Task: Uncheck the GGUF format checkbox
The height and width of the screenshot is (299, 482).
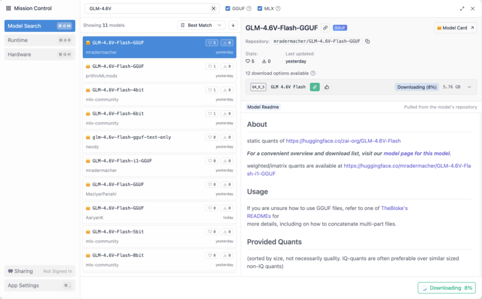Action: click(x=228, y=9)
